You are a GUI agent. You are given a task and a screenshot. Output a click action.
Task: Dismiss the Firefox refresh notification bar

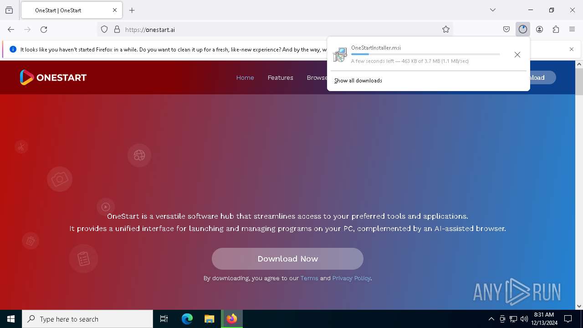click(x=572, y=49)
